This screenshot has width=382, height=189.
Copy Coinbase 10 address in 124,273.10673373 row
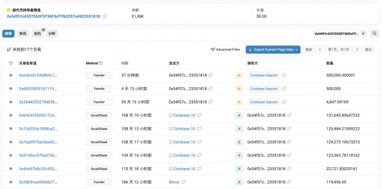point(199,142)
